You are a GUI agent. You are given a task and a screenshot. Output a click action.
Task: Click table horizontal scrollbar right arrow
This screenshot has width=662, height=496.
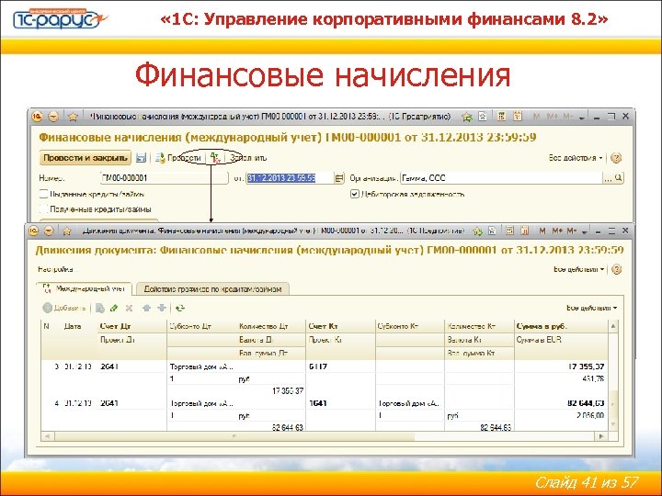pyautogui.click(x=602, y=436)
